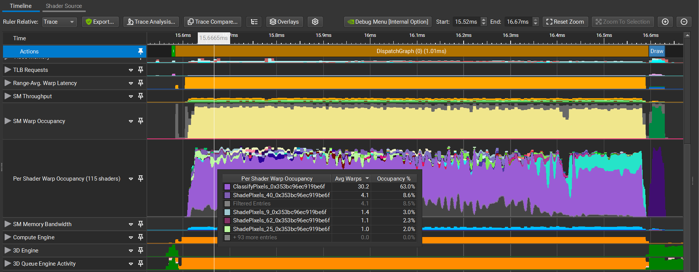This screenshot has width=699, height=272.
Task: Click the ShadePixels_25 color swatch
Action: (227, 229)
